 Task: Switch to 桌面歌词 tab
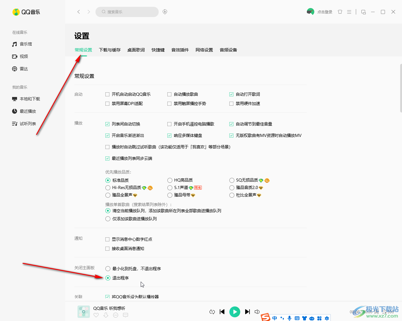[x=136, y=50]
